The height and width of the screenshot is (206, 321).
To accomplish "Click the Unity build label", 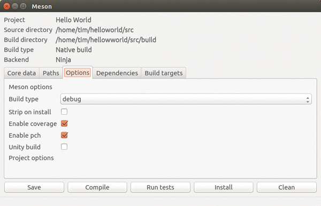I will click(x=25, y=147).
